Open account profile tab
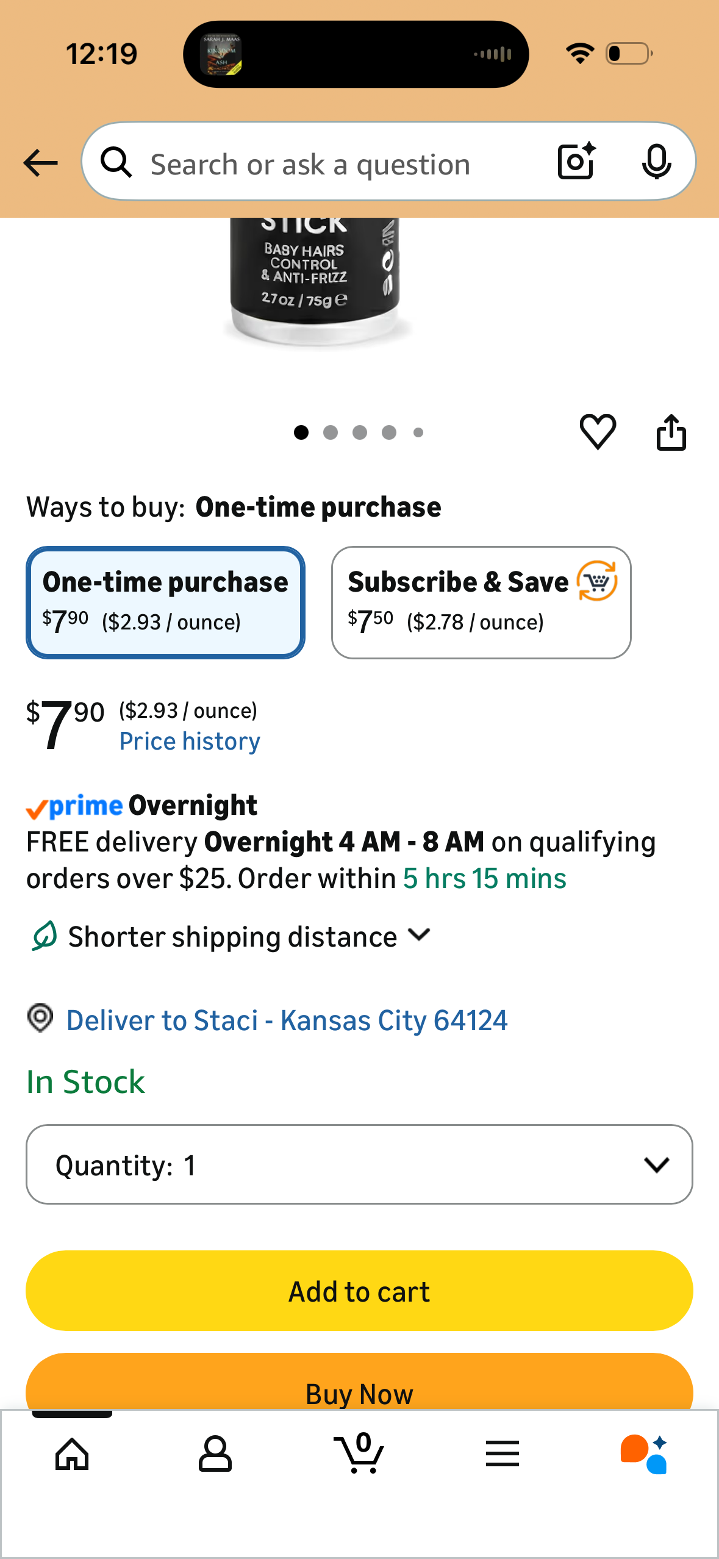The image size is (719, 1559). pyautogui.click(x=215, y=1453)
